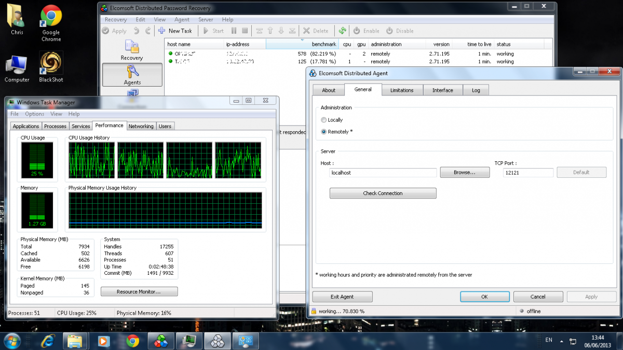Switch to the Limitations tab
This screenshot has height=350, width=623.
tap(402, 90)
